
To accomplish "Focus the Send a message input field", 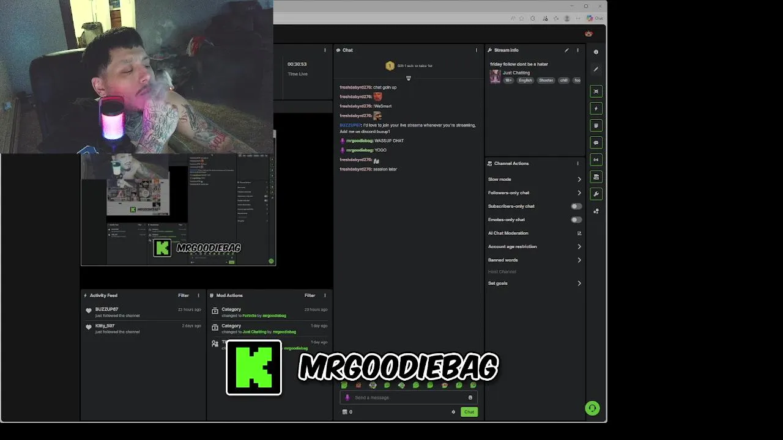I will click(408, 397).
